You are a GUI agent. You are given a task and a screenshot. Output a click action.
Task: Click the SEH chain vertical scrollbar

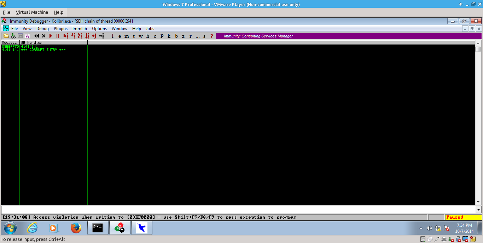click(x=478, y=123)
